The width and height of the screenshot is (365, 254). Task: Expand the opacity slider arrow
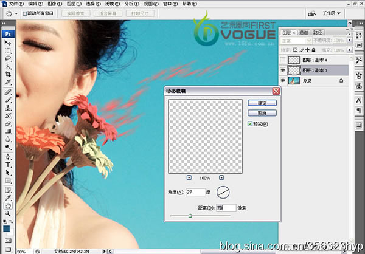(x=349, y=40)
